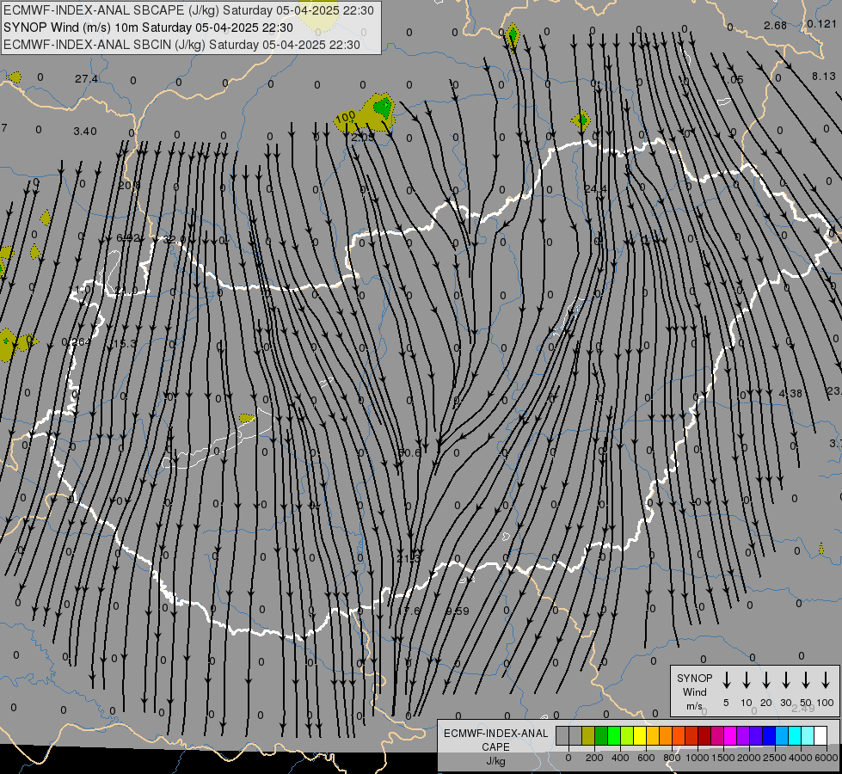Click the 2000 tick label in CAPE legend

click(749, 758)
